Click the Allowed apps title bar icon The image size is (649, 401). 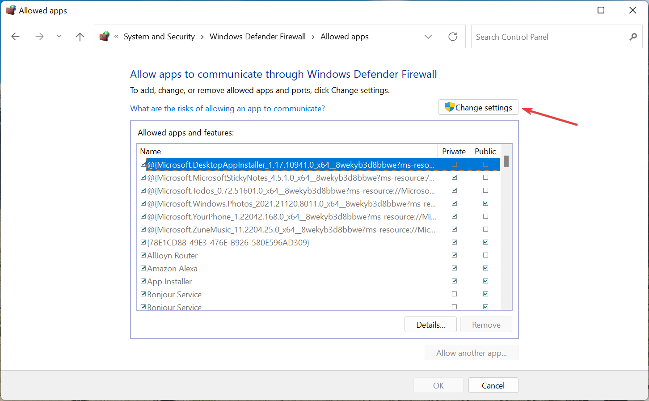[11, 10]
